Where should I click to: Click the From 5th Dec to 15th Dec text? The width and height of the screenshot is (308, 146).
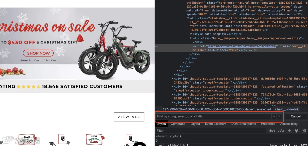38,61
